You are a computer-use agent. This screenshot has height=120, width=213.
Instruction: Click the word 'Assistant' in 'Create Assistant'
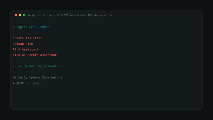34,38
